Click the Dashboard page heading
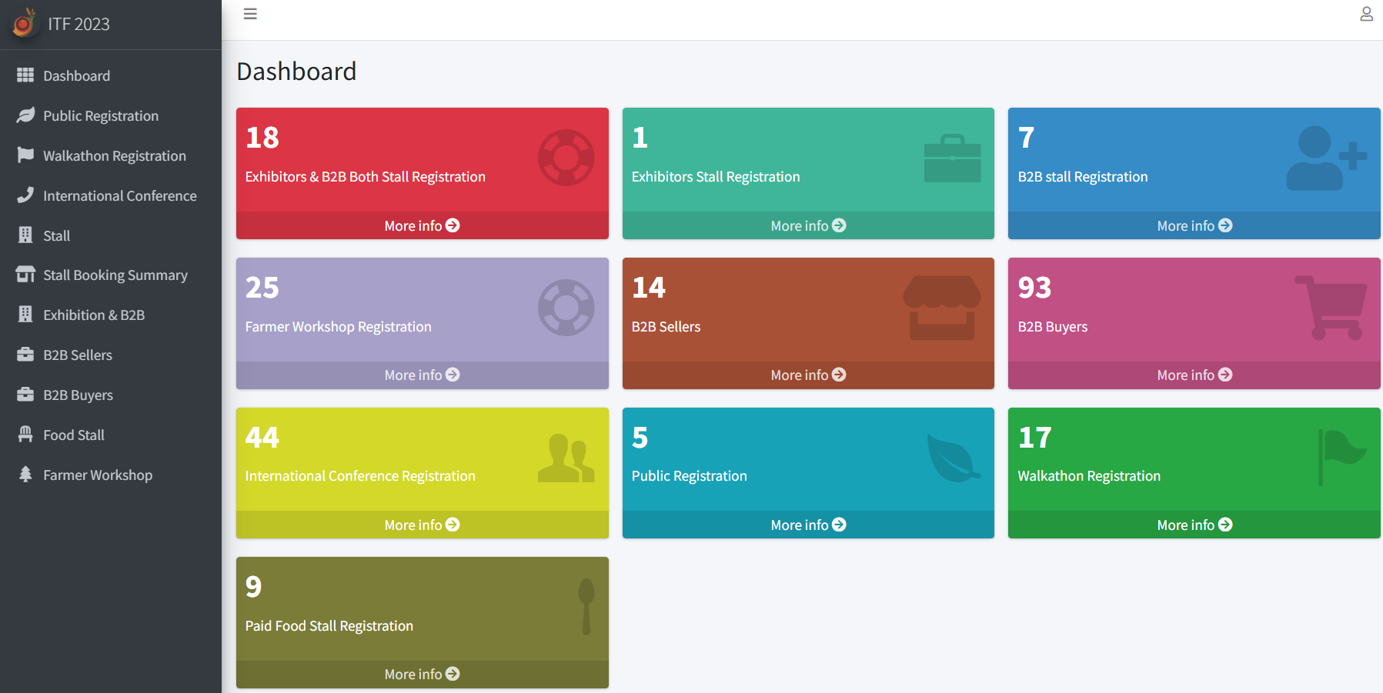 point(296,72)
